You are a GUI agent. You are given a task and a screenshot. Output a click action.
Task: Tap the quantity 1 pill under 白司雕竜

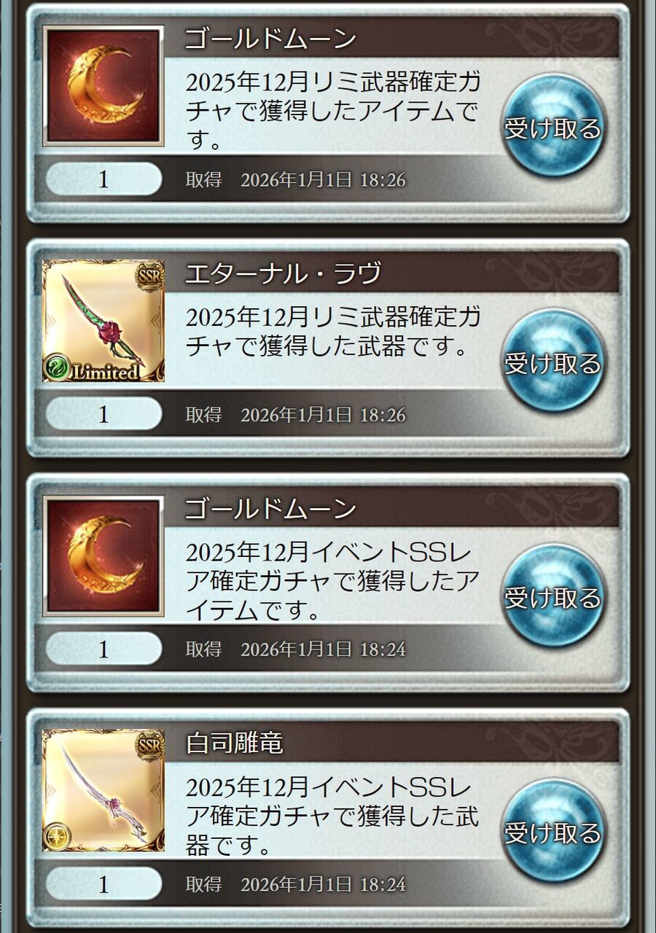coord(104,884)
